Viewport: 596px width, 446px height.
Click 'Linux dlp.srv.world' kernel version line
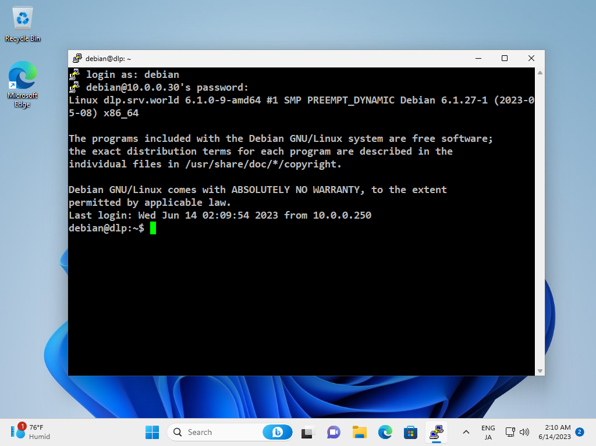point(301,106)
